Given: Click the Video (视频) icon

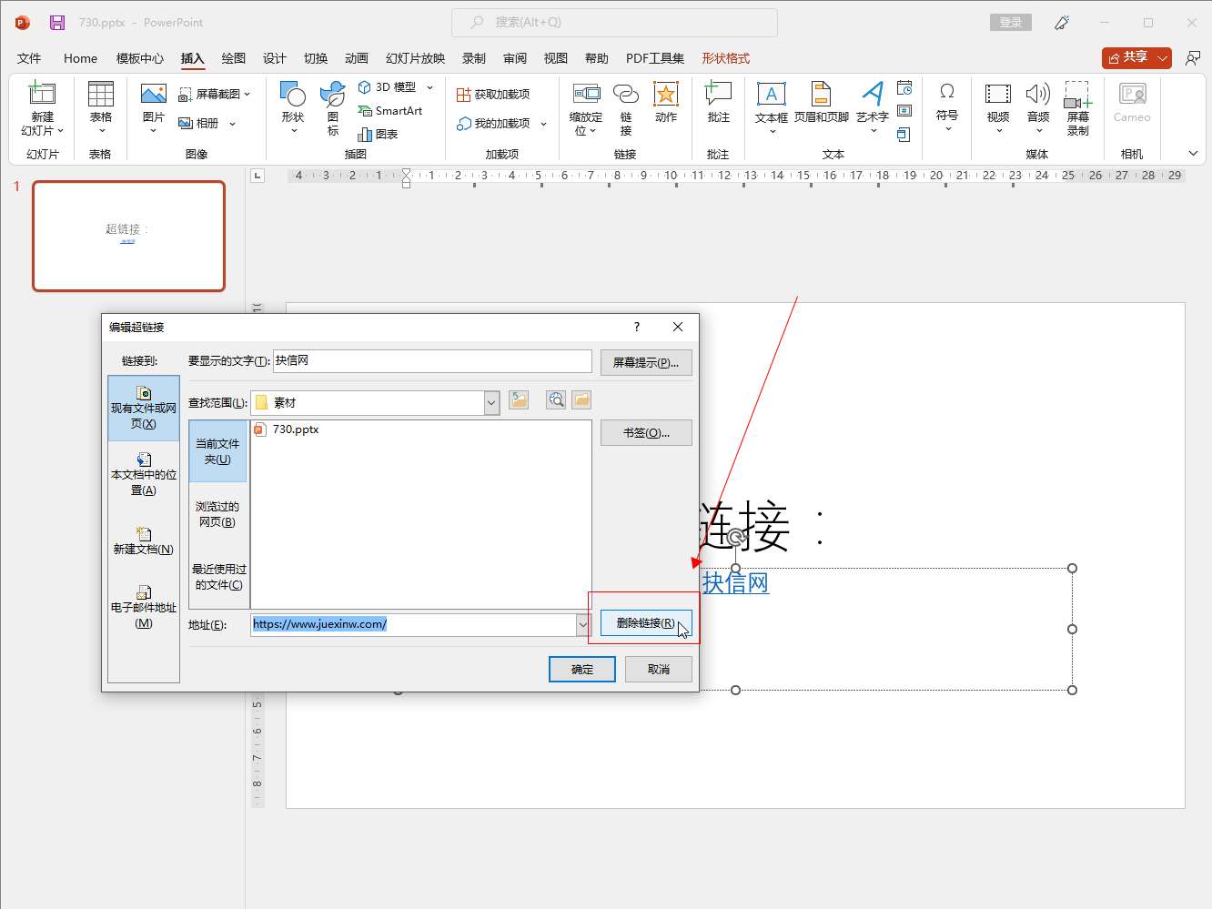Looking at the screenshot, I should (x=998, y=93).
